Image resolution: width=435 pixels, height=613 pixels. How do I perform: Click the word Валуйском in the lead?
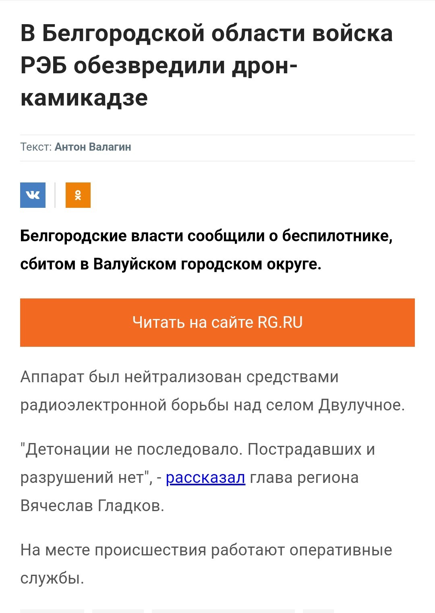click(x=135, y=264)
